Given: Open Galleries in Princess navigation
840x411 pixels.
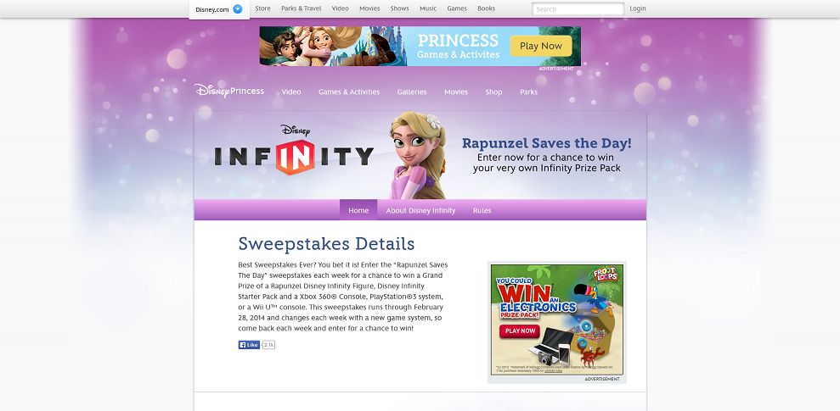Looking at the screenshot, I should pos(412,92).
